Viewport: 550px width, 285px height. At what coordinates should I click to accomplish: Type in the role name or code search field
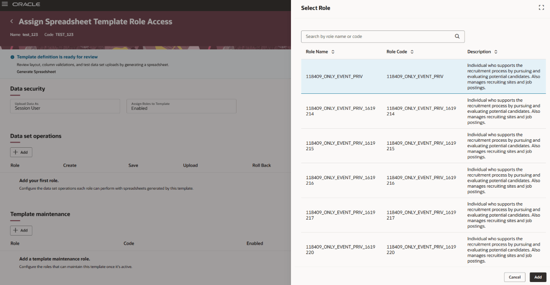coord(377,36)
